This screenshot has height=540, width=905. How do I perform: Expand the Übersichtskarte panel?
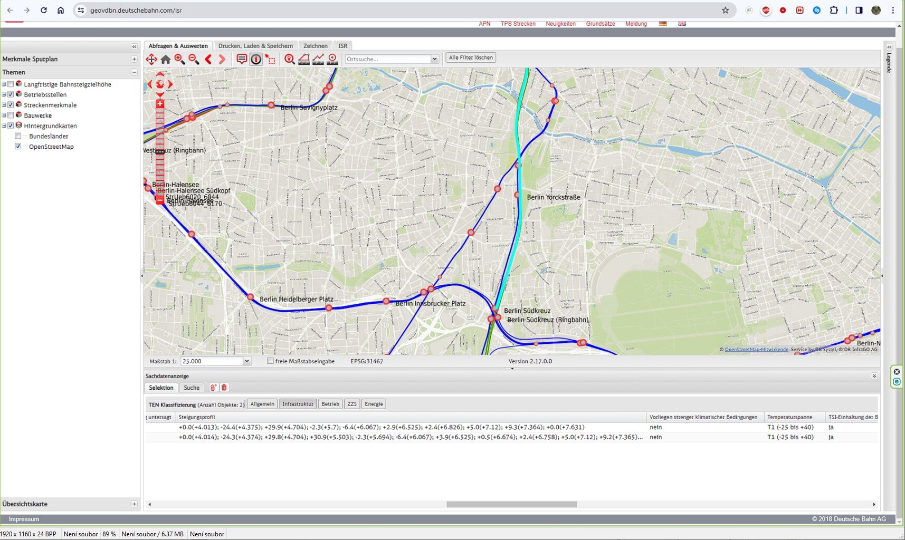coord(134,504)
